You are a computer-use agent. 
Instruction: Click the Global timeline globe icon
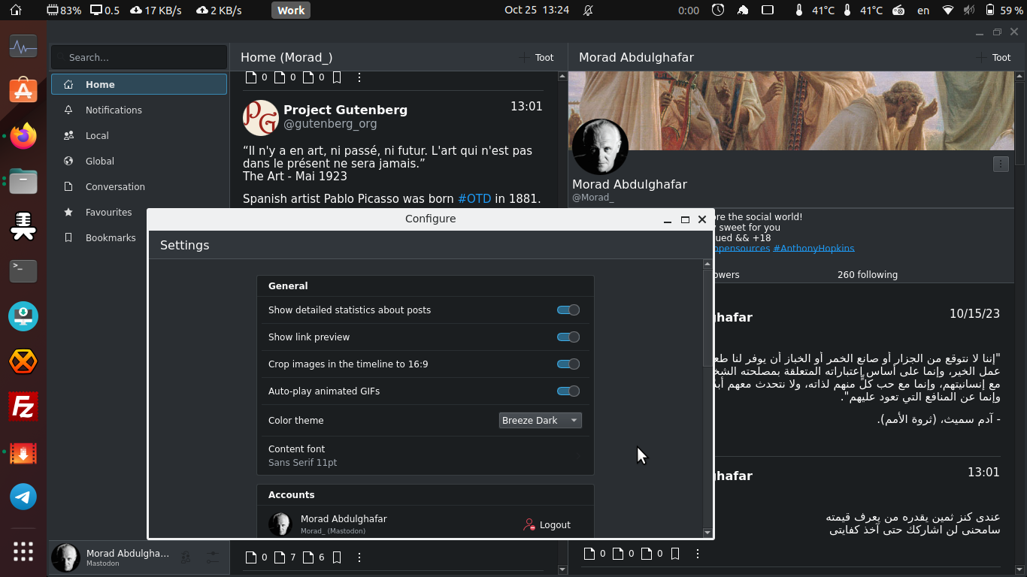[68, 161]
